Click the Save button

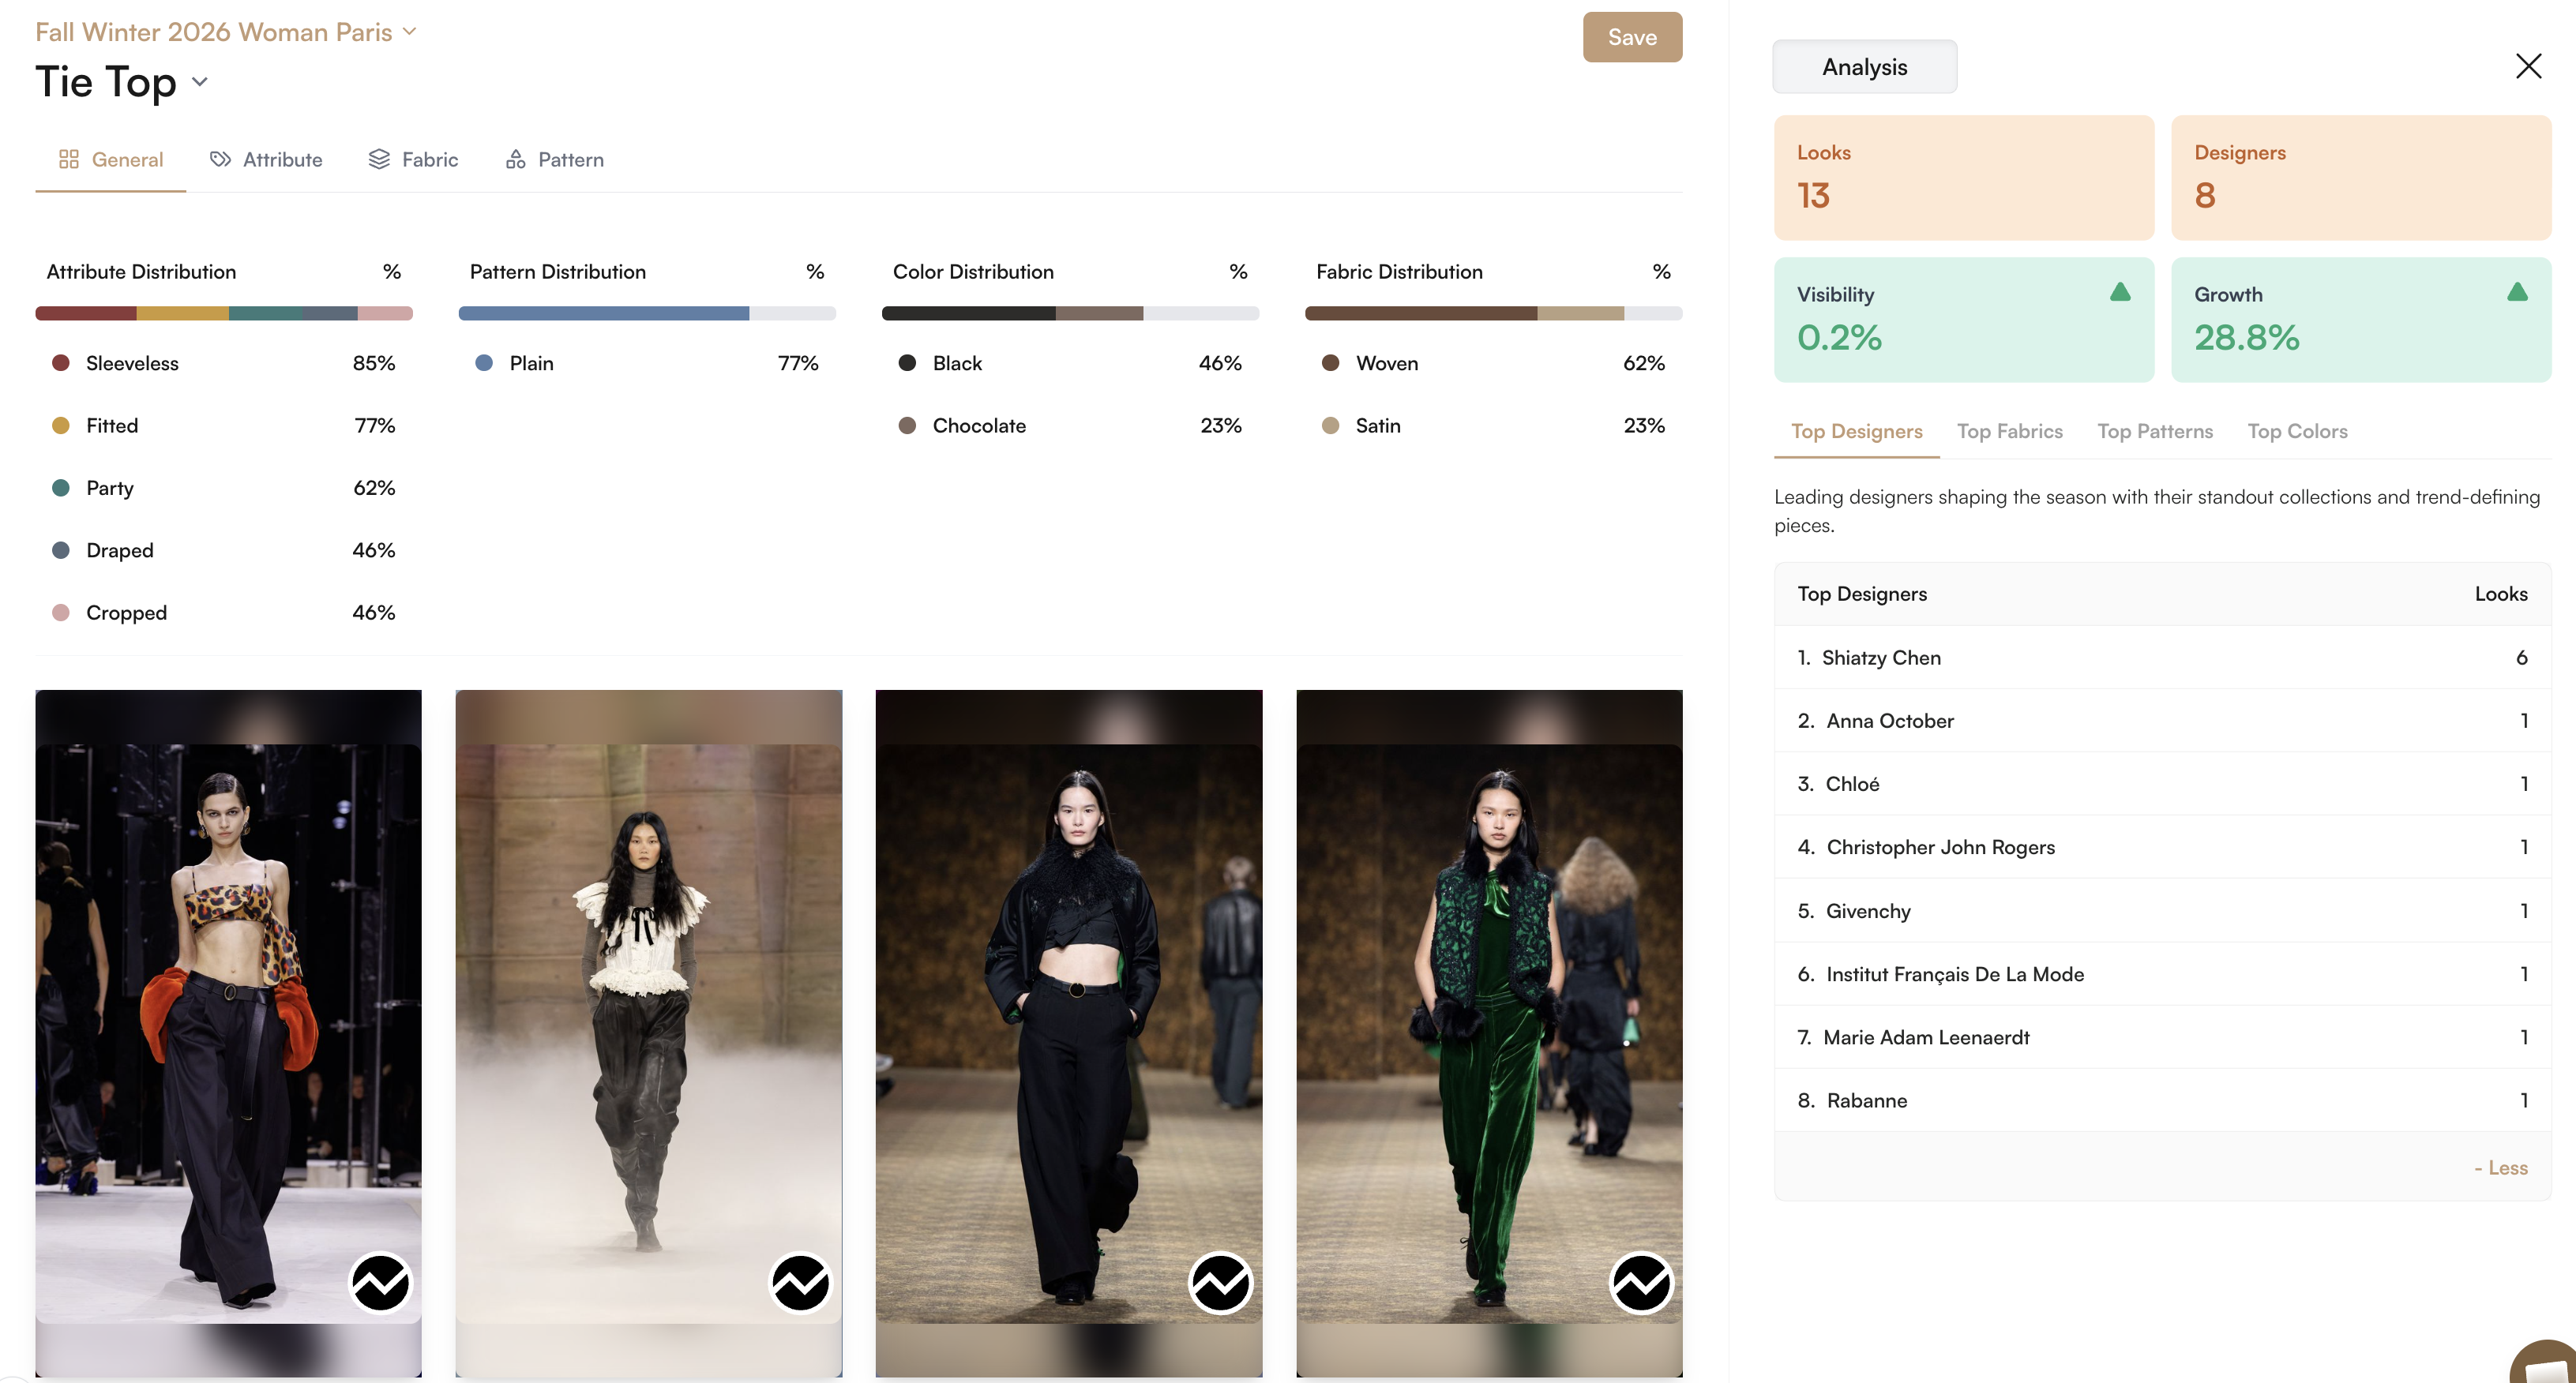1631,37
